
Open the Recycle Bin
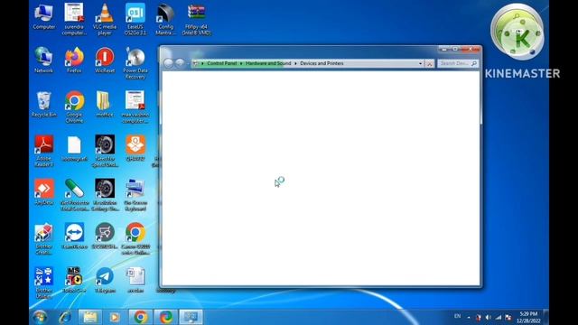coord(43,105)
